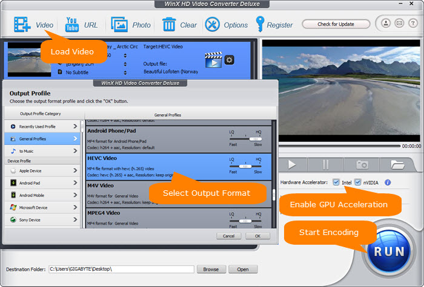
Task: Adjust the MPEG4 Video quality slider
Action: pos(245,221)
